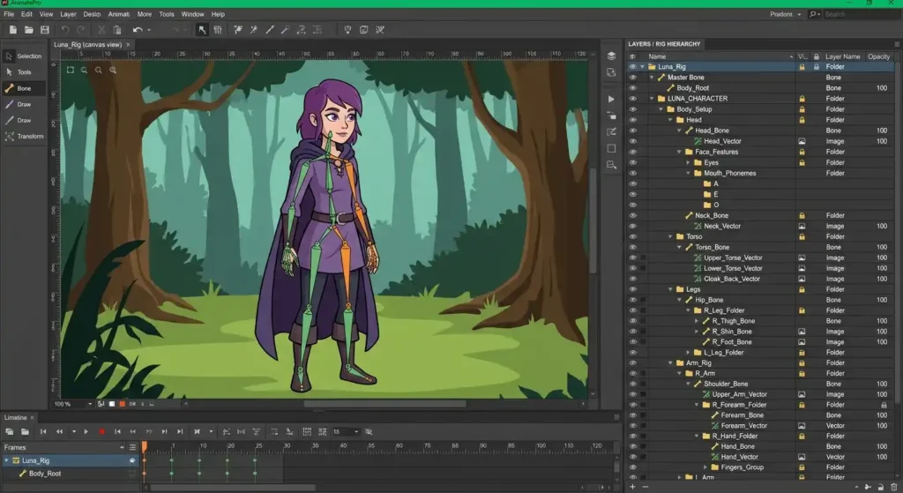Jump to first frame in the timeline
This screenshot has height=493, width=903.
[x=43, y=431]
